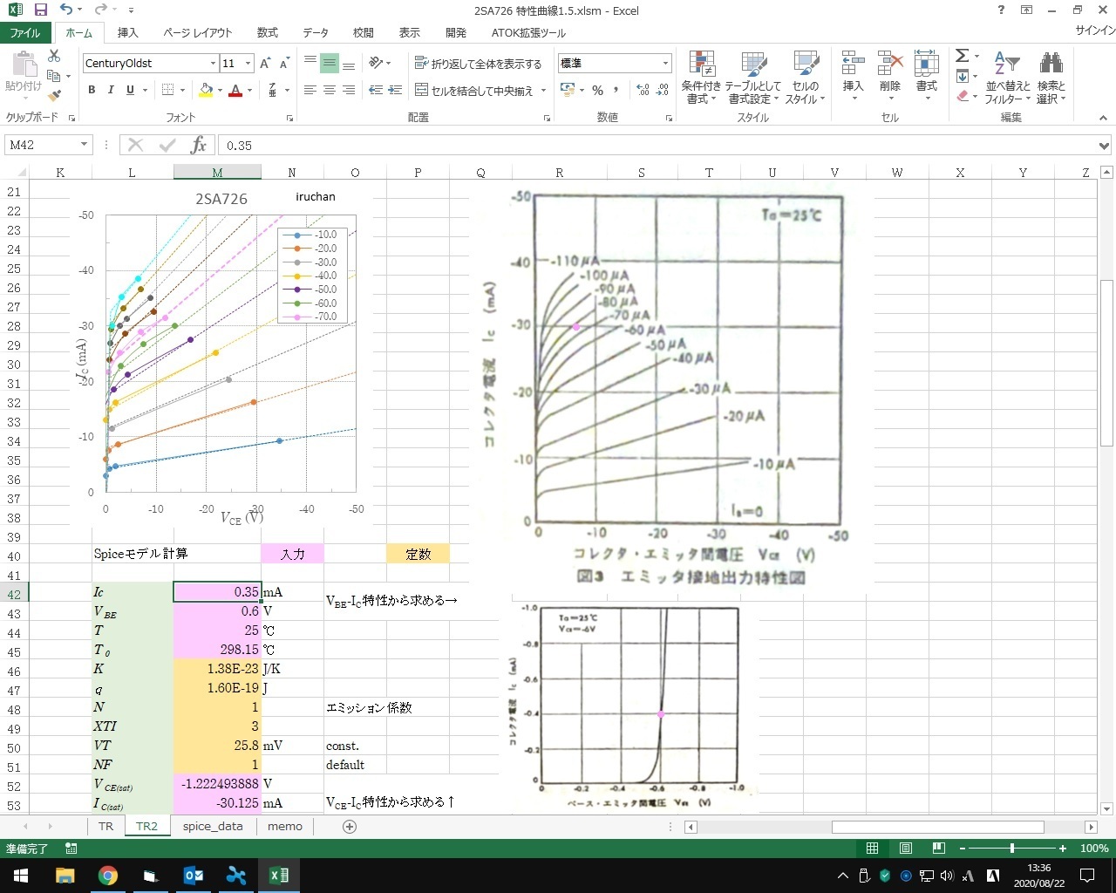Image resolution: width=1116 pixels, height=893 pixels.
Task: Click the fill color bucket icon
Action: (206, 90)
